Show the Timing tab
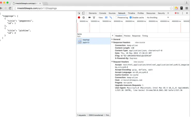This screenshot has width=191, height=118. (x=145, y=36)
